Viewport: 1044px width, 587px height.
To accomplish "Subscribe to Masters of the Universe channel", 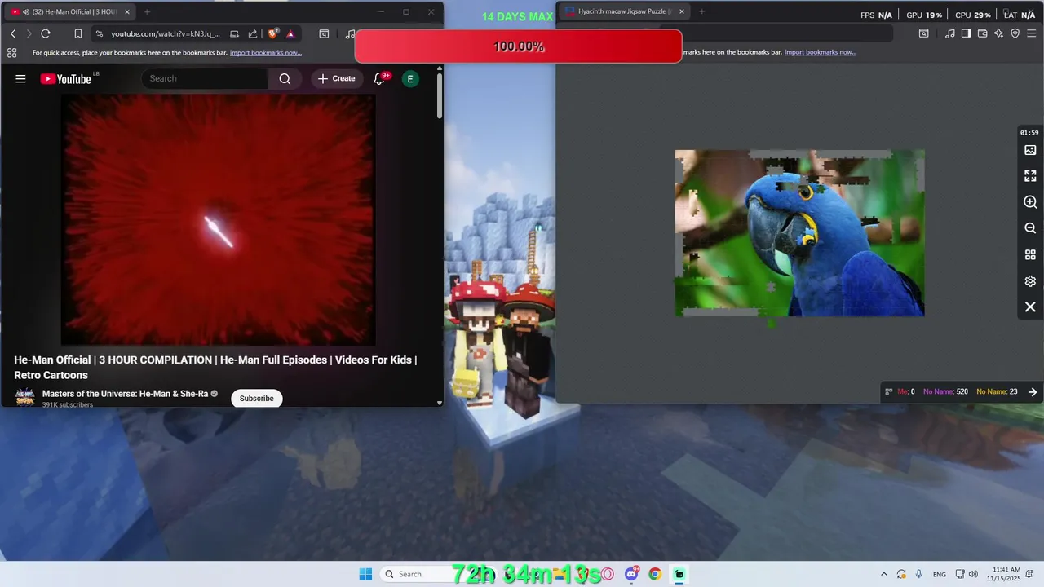I will (257, 399).
